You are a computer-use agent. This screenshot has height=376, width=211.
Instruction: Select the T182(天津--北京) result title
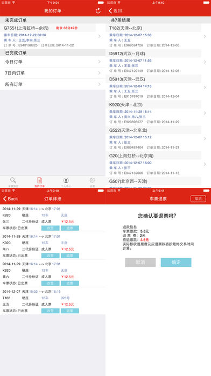point(126,28)
